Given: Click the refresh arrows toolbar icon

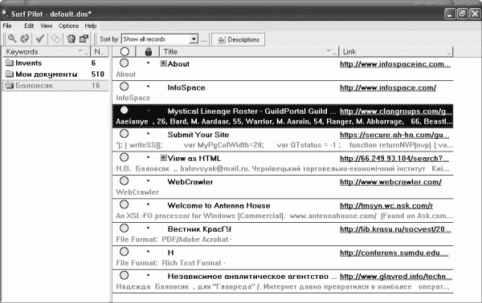Looking at the screenshot, I should tap(25, 39).
